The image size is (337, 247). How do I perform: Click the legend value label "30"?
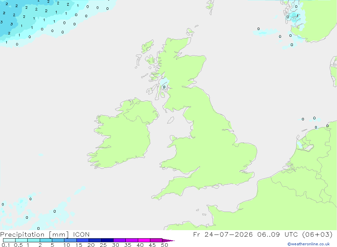point(115,245)
